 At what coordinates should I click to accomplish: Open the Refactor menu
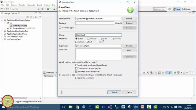click(22, 5)
